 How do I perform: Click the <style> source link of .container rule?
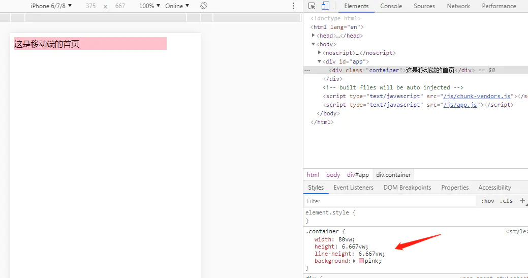(517, 232)
